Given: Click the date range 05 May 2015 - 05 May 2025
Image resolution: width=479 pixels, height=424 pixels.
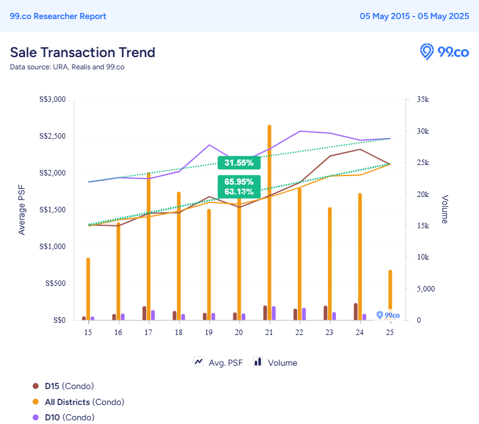Looking at the screenshot, I should click(x=415, y=16).
